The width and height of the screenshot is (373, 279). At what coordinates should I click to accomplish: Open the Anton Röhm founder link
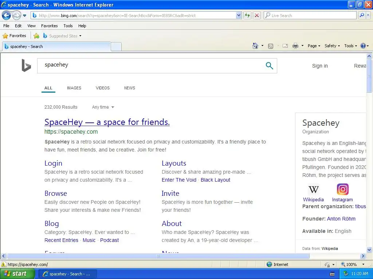click(341, 219)
